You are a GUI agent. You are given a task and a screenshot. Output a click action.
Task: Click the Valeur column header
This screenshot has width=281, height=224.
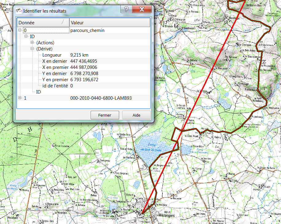tap(109, 22)
